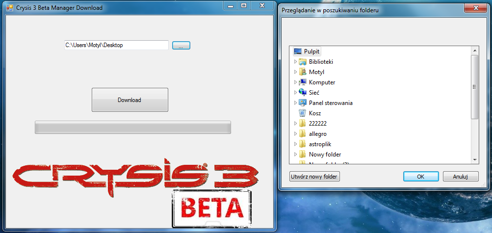Click the Download button
This screenshot has width=492, height=233.
[129, 100]
